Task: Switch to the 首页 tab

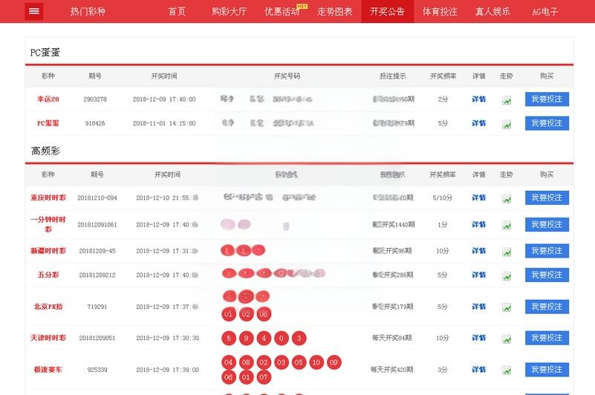Action: tap(177, 12)
